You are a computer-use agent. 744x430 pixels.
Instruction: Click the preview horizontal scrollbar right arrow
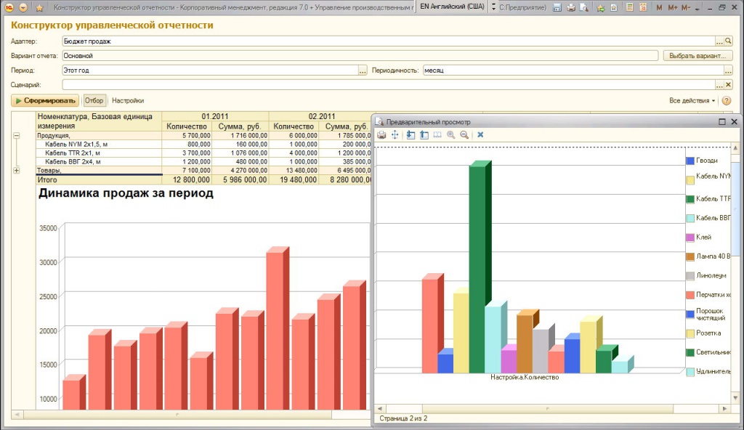724,408
